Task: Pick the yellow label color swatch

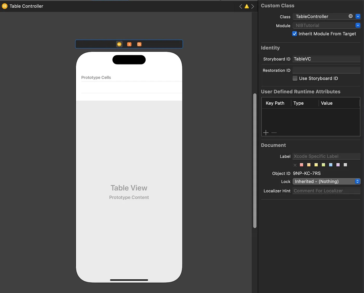Action: click(316, 165)
